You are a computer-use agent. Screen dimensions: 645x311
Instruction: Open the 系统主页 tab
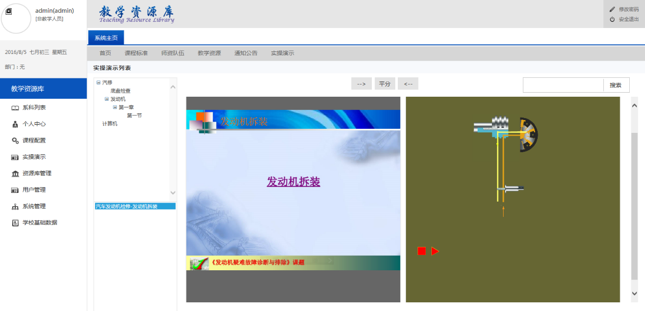click(x=106, y=38)
